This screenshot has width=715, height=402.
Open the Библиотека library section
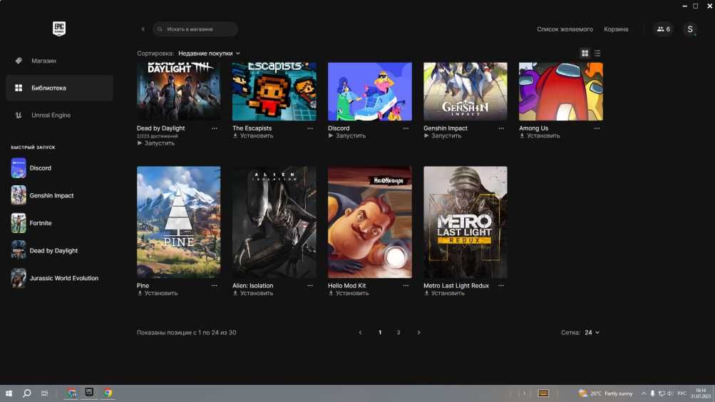(59, 88)
